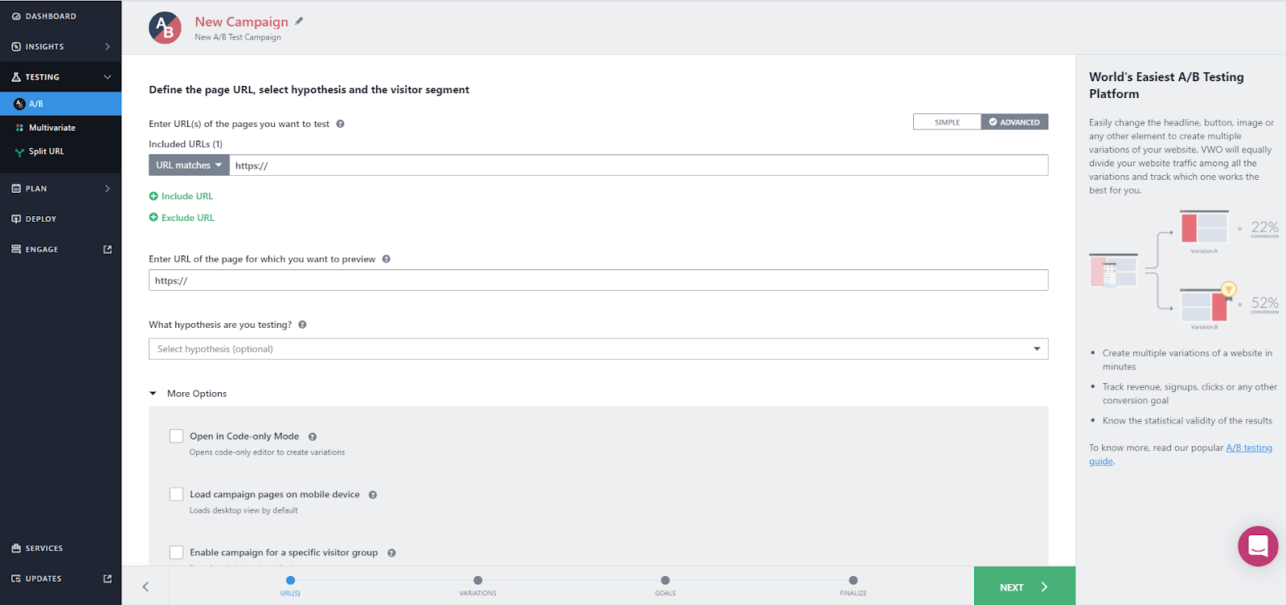The image size is (1286, 605).
Task: Go to Dashboard in sidebar
Action: 60,16
